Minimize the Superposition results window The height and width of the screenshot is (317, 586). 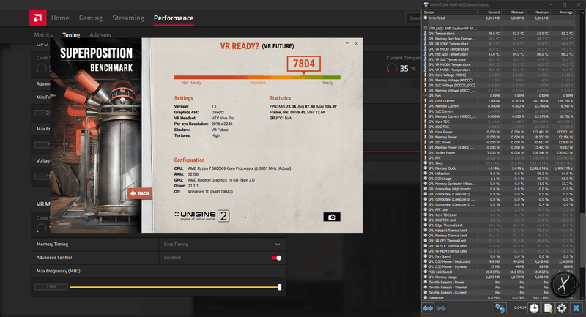pyautogui.click(x=347, y=43)
